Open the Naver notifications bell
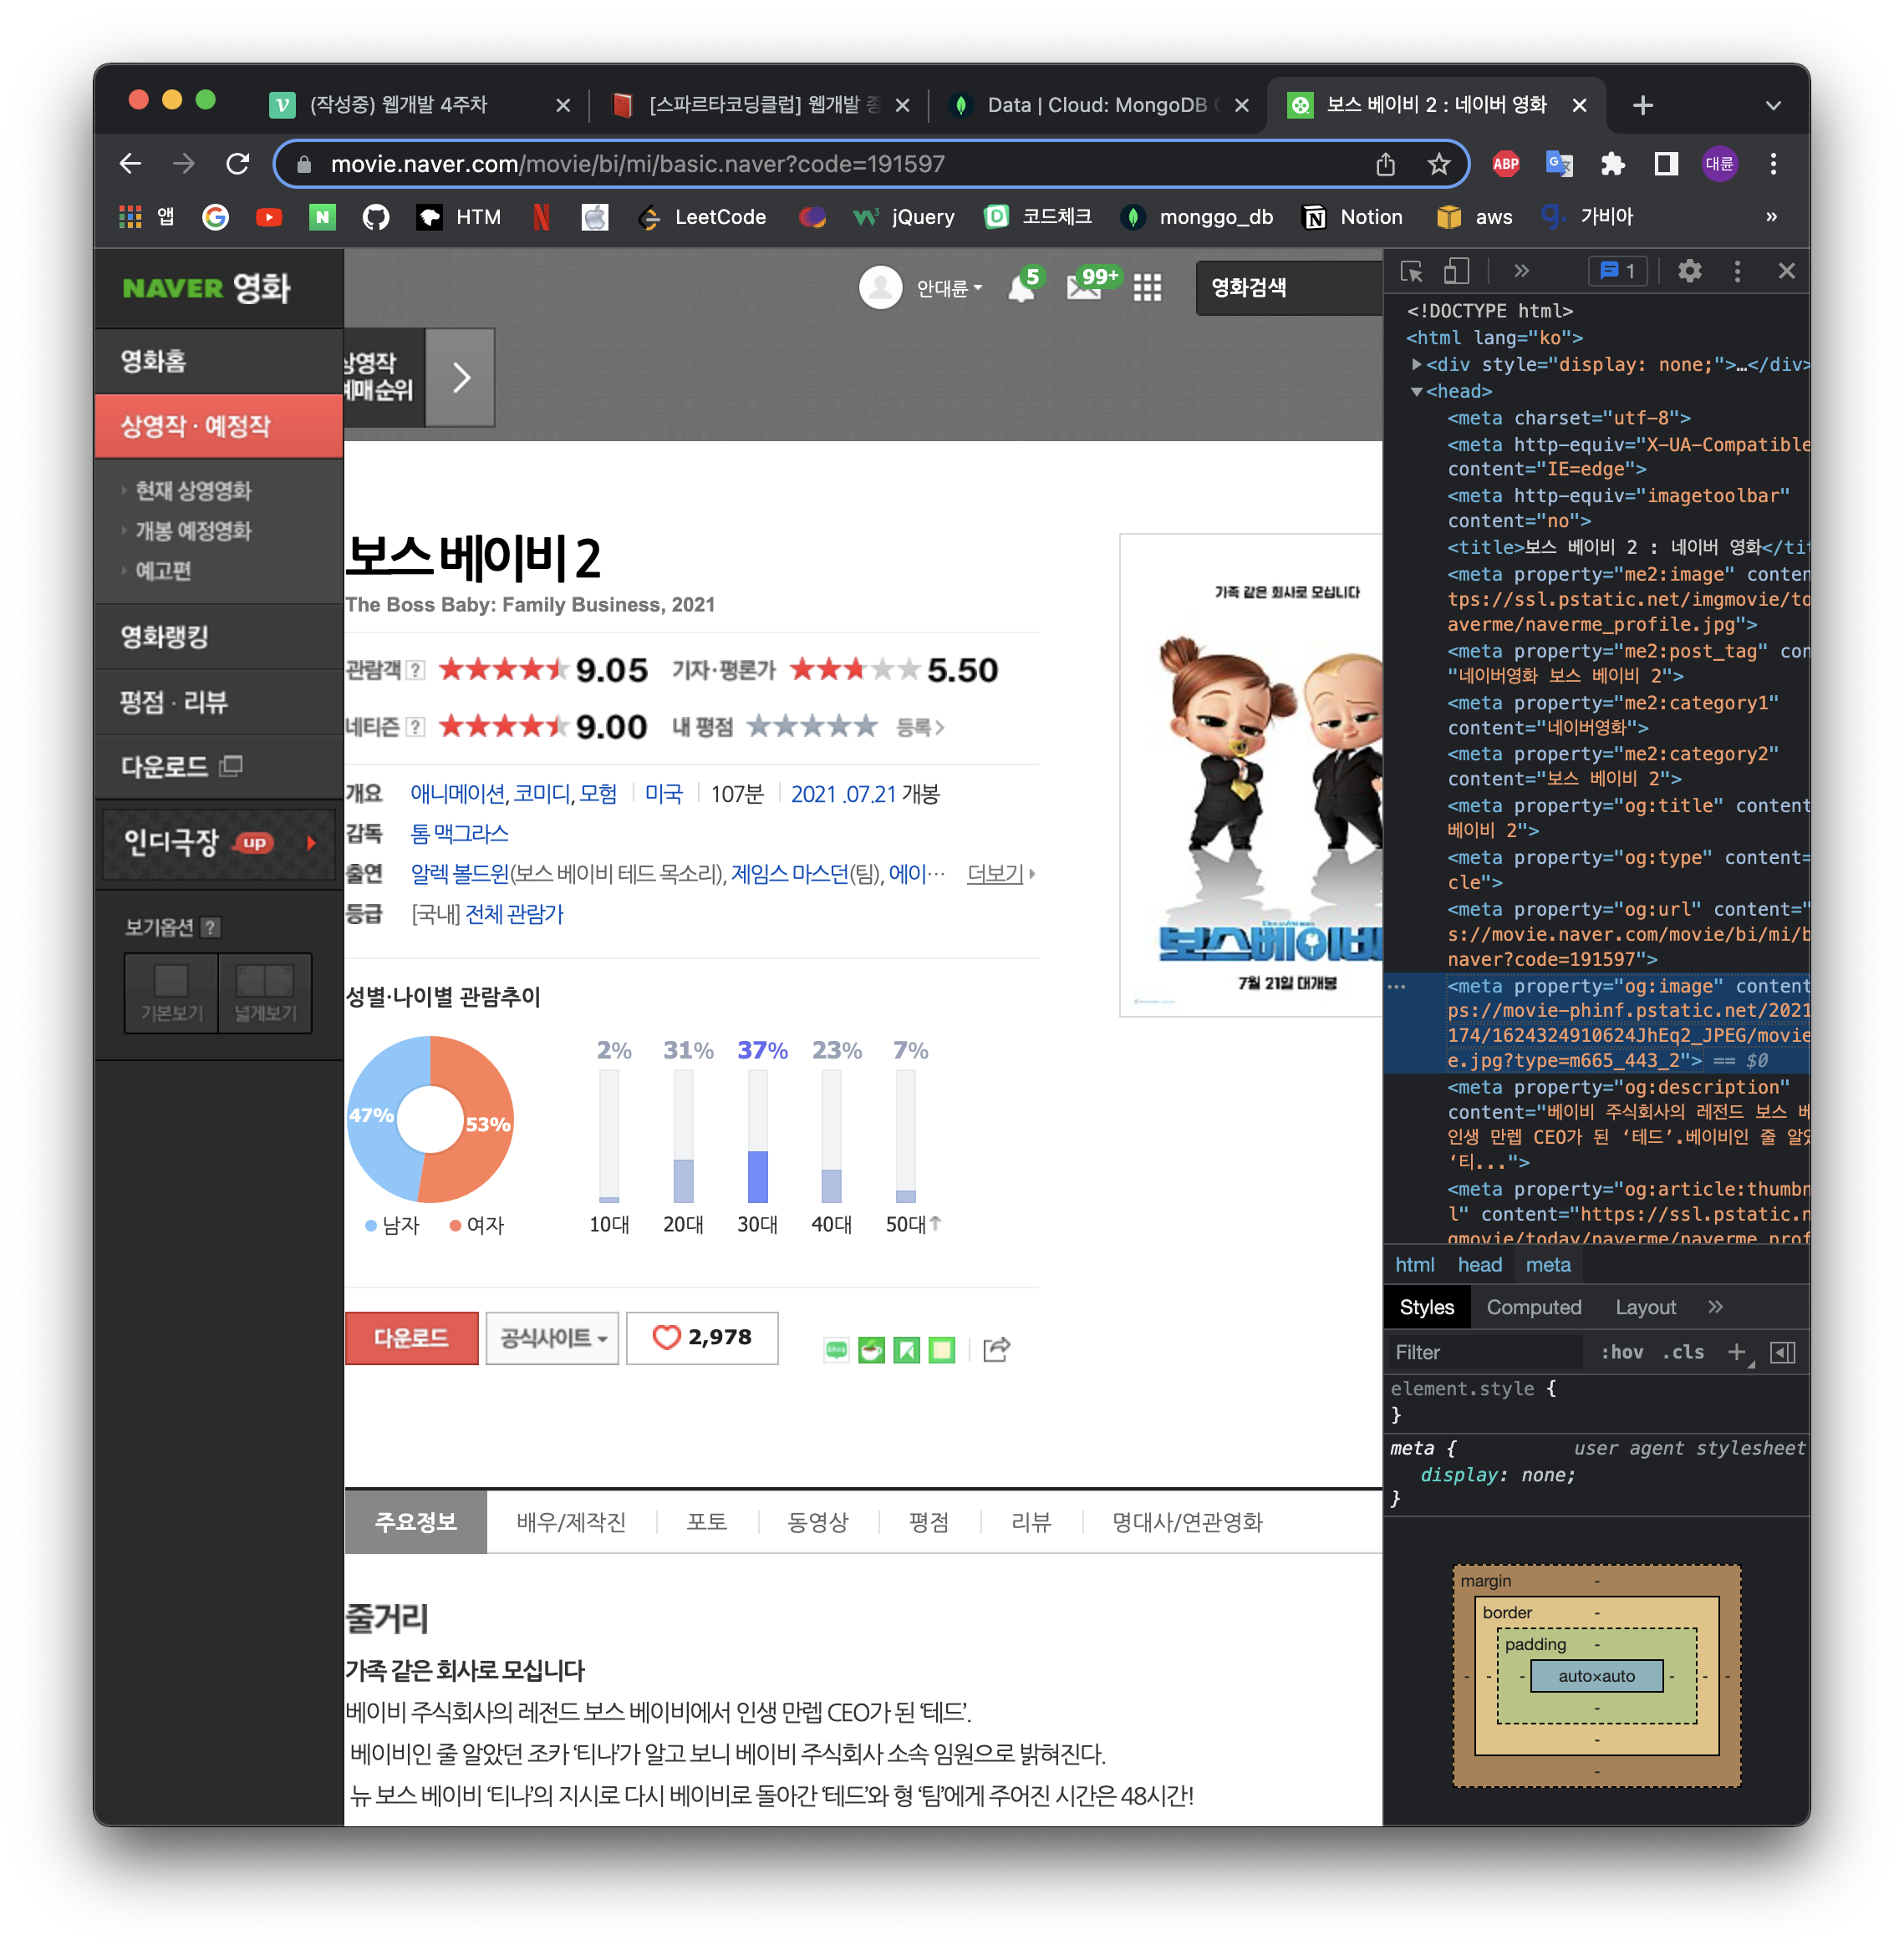Image resolution: width=1904 pixels, height=1950 pixels. click(x=1022, y=288)
